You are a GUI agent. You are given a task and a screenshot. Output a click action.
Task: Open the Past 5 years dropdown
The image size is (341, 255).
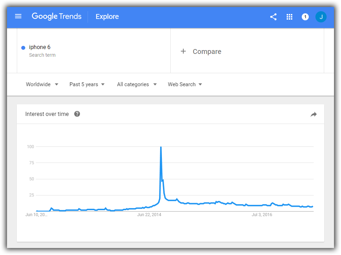click(87, 84)
